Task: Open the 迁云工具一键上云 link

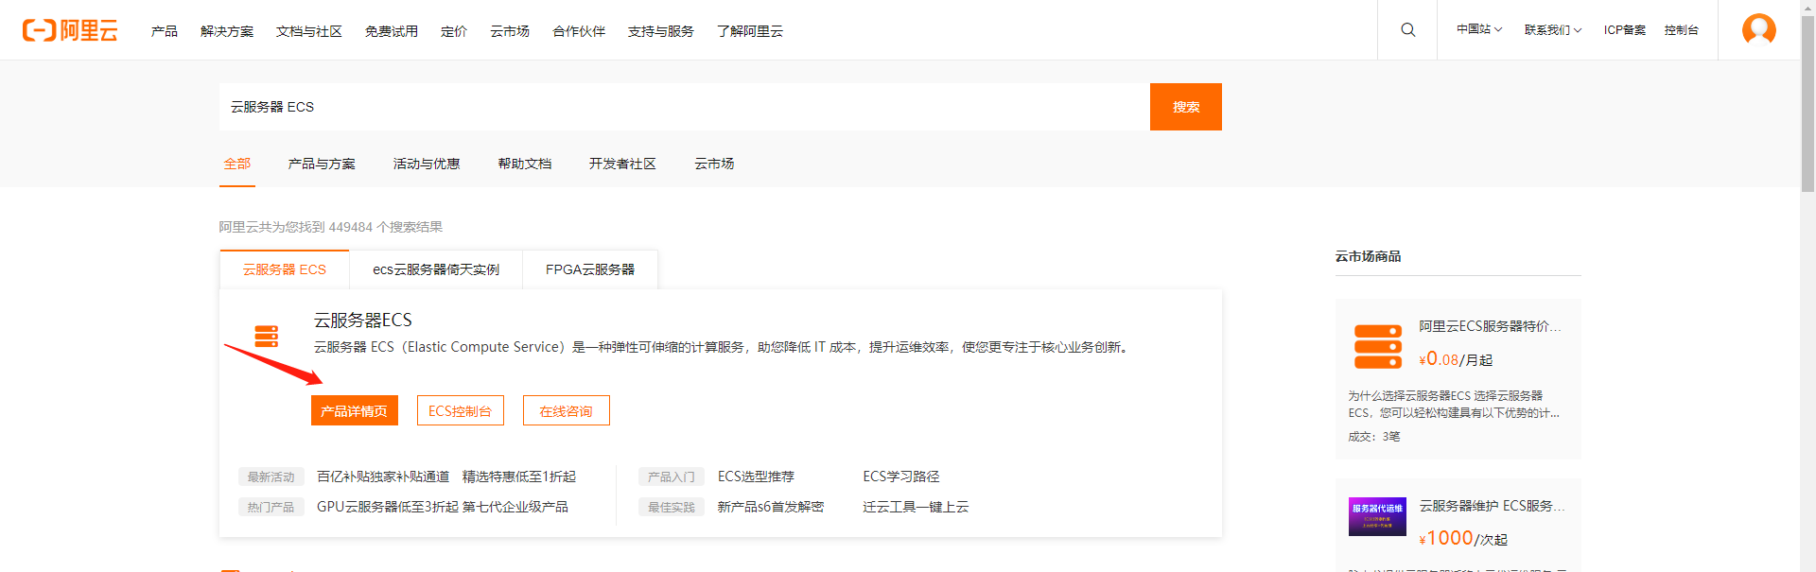Action: 916,507
